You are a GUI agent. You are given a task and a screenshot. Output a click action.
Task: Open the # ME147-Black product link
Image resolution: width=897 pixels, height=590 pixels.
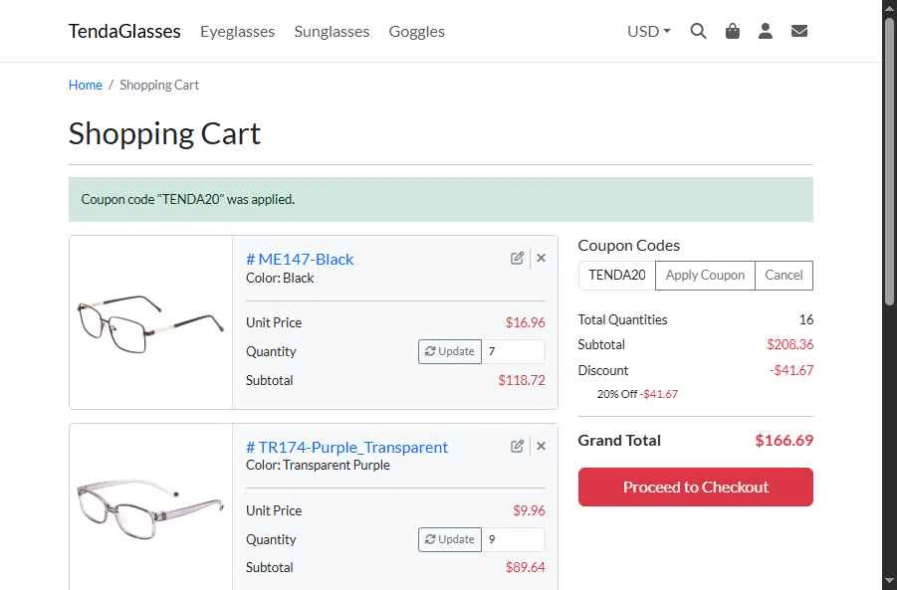pyautogui.click(x=300, y=259)
